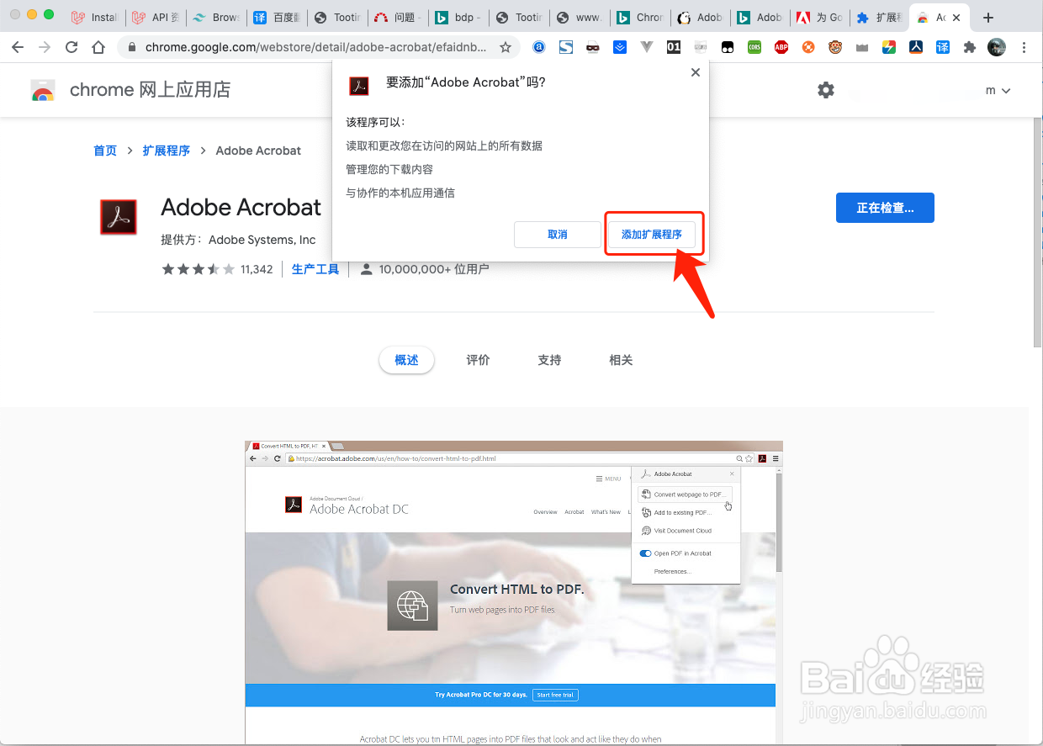The width and height of the screenshot is (1043, 746).
Task: Click the green CORS extension icon
Action: [754, 48]
